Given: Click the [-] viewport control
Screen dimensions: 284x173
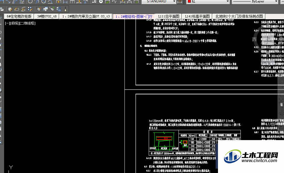Looking at the screenshot, I should pos(7,23).
